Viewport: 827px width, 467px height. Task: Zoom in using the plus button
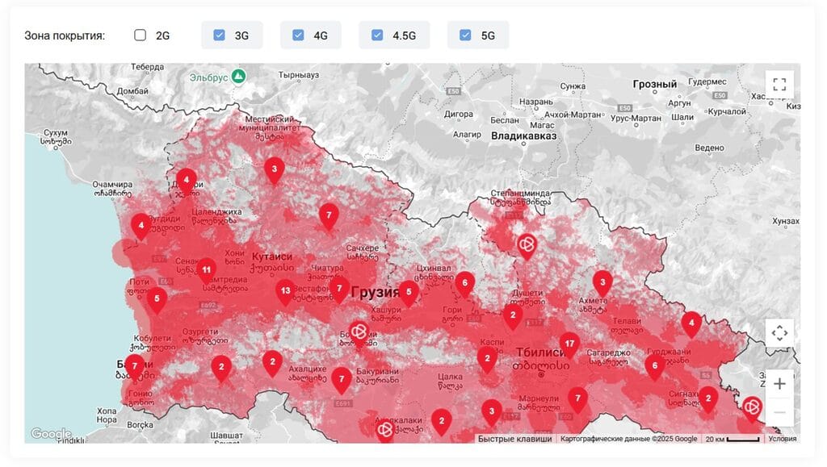(x=779, y=383)
